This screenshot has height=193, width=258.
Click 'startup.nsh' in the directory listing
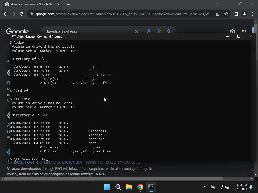pos(99,75)
